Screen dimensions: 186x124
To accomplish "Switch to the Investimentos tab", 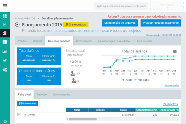I will (x=84, y=41).
